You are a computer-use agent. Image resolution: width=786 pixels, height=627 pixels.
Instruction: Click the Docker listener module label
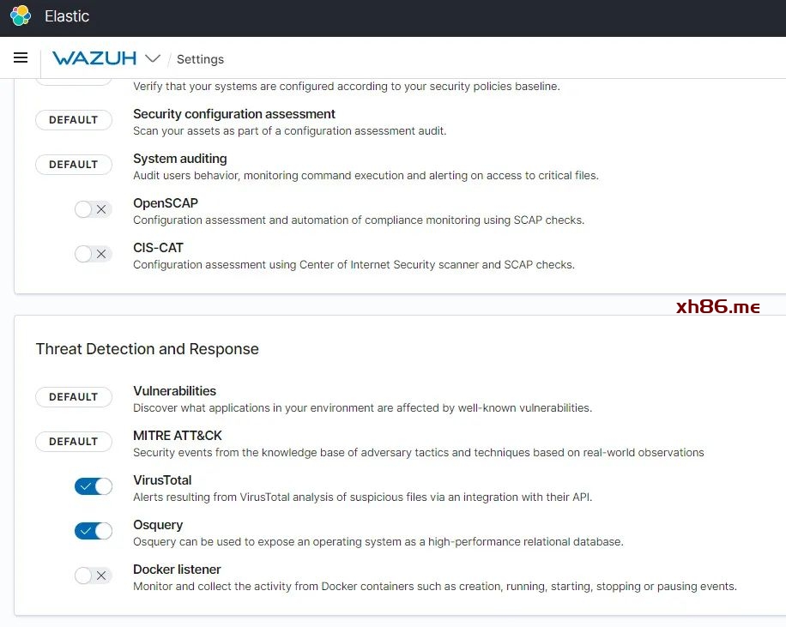[x=177, y=570]
